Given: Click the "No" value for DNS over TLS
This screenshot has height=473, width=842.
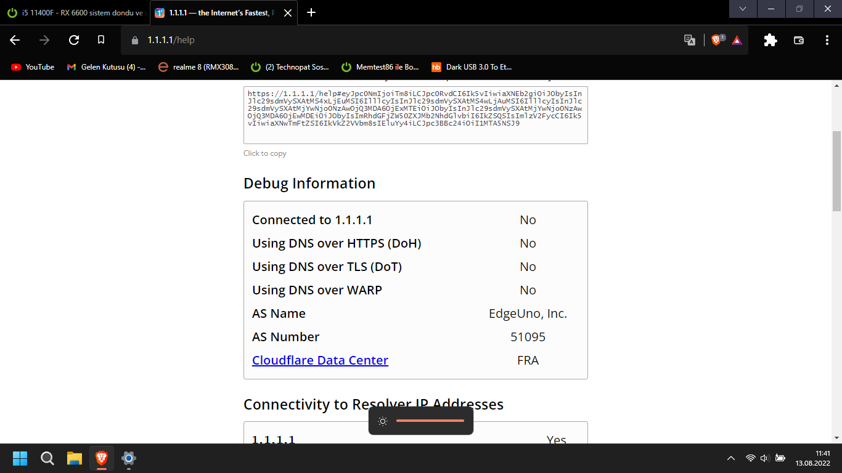Looking at the screenshot, I should [528, 267].
